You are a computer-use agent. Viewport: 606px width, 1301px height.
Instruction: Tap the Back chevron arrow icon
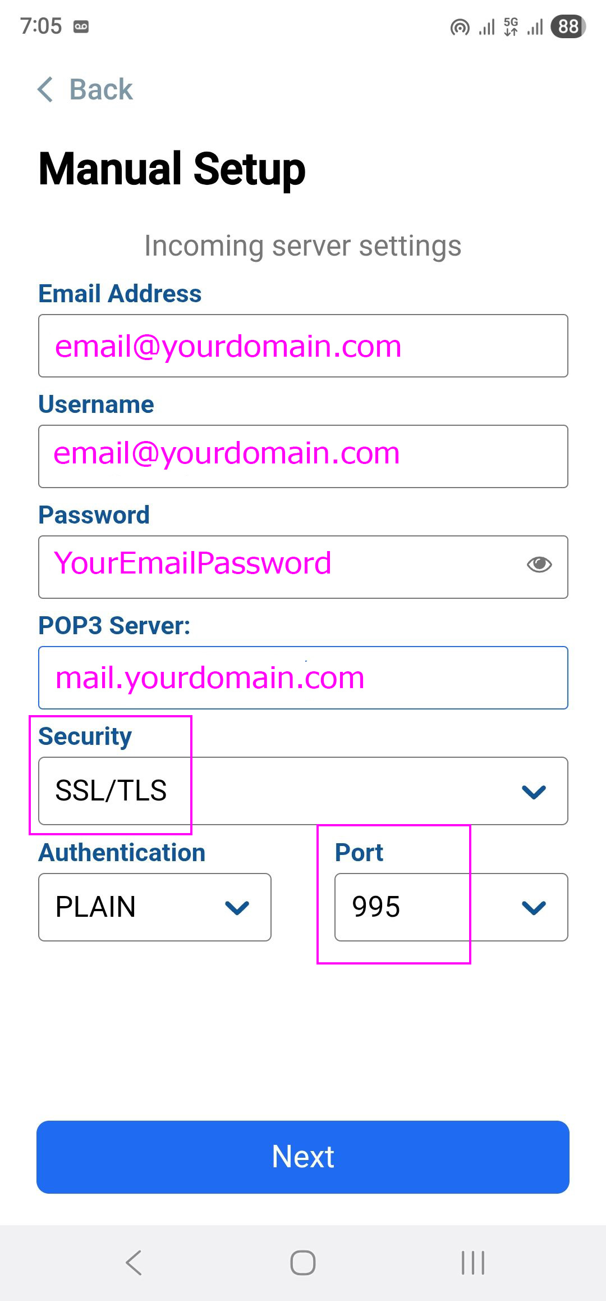46,90
